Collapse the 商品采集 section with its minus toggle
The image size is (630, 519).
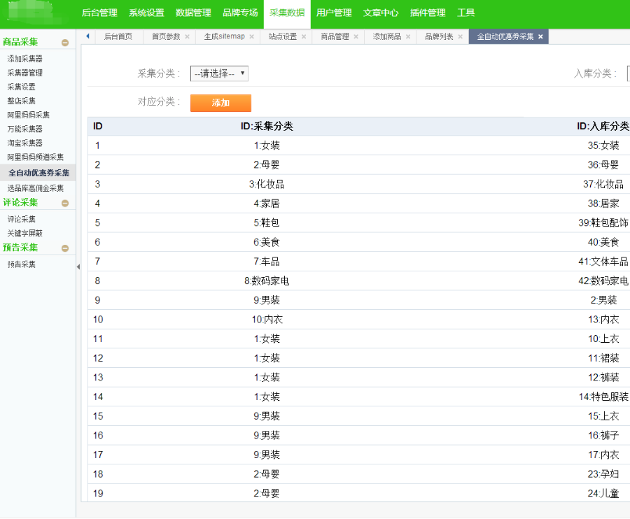[66, 41]
